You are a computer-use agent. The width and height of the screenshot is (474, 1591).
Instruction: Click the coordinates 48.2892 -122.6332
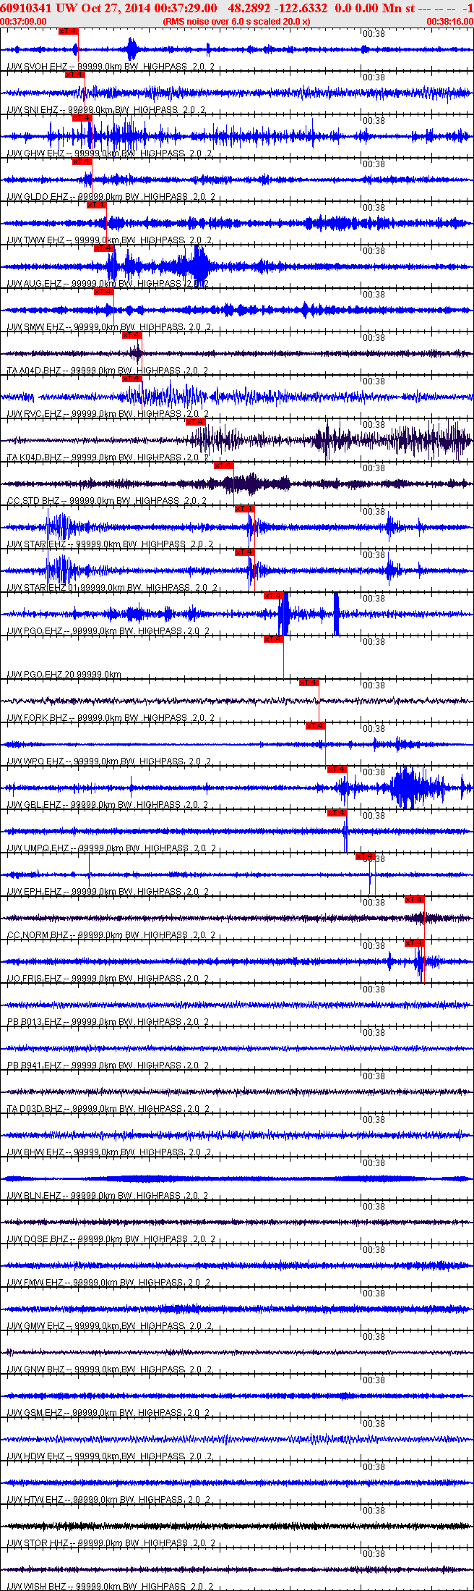[x=277, y=8]
